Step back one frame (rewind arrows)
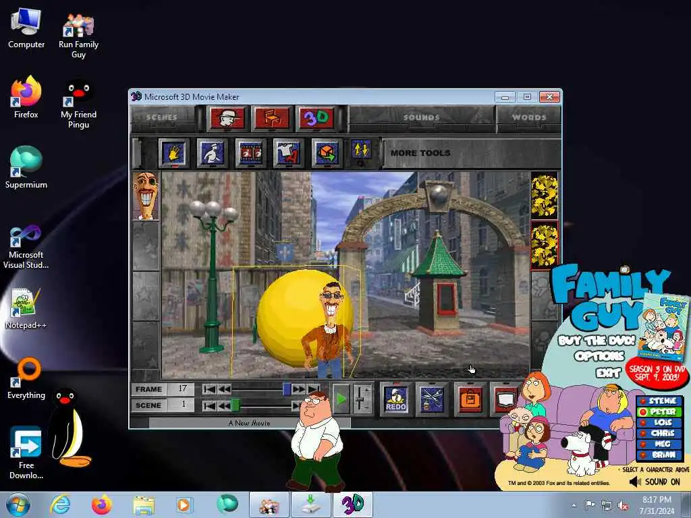The image size is (691, 518). tap(224, 389)
